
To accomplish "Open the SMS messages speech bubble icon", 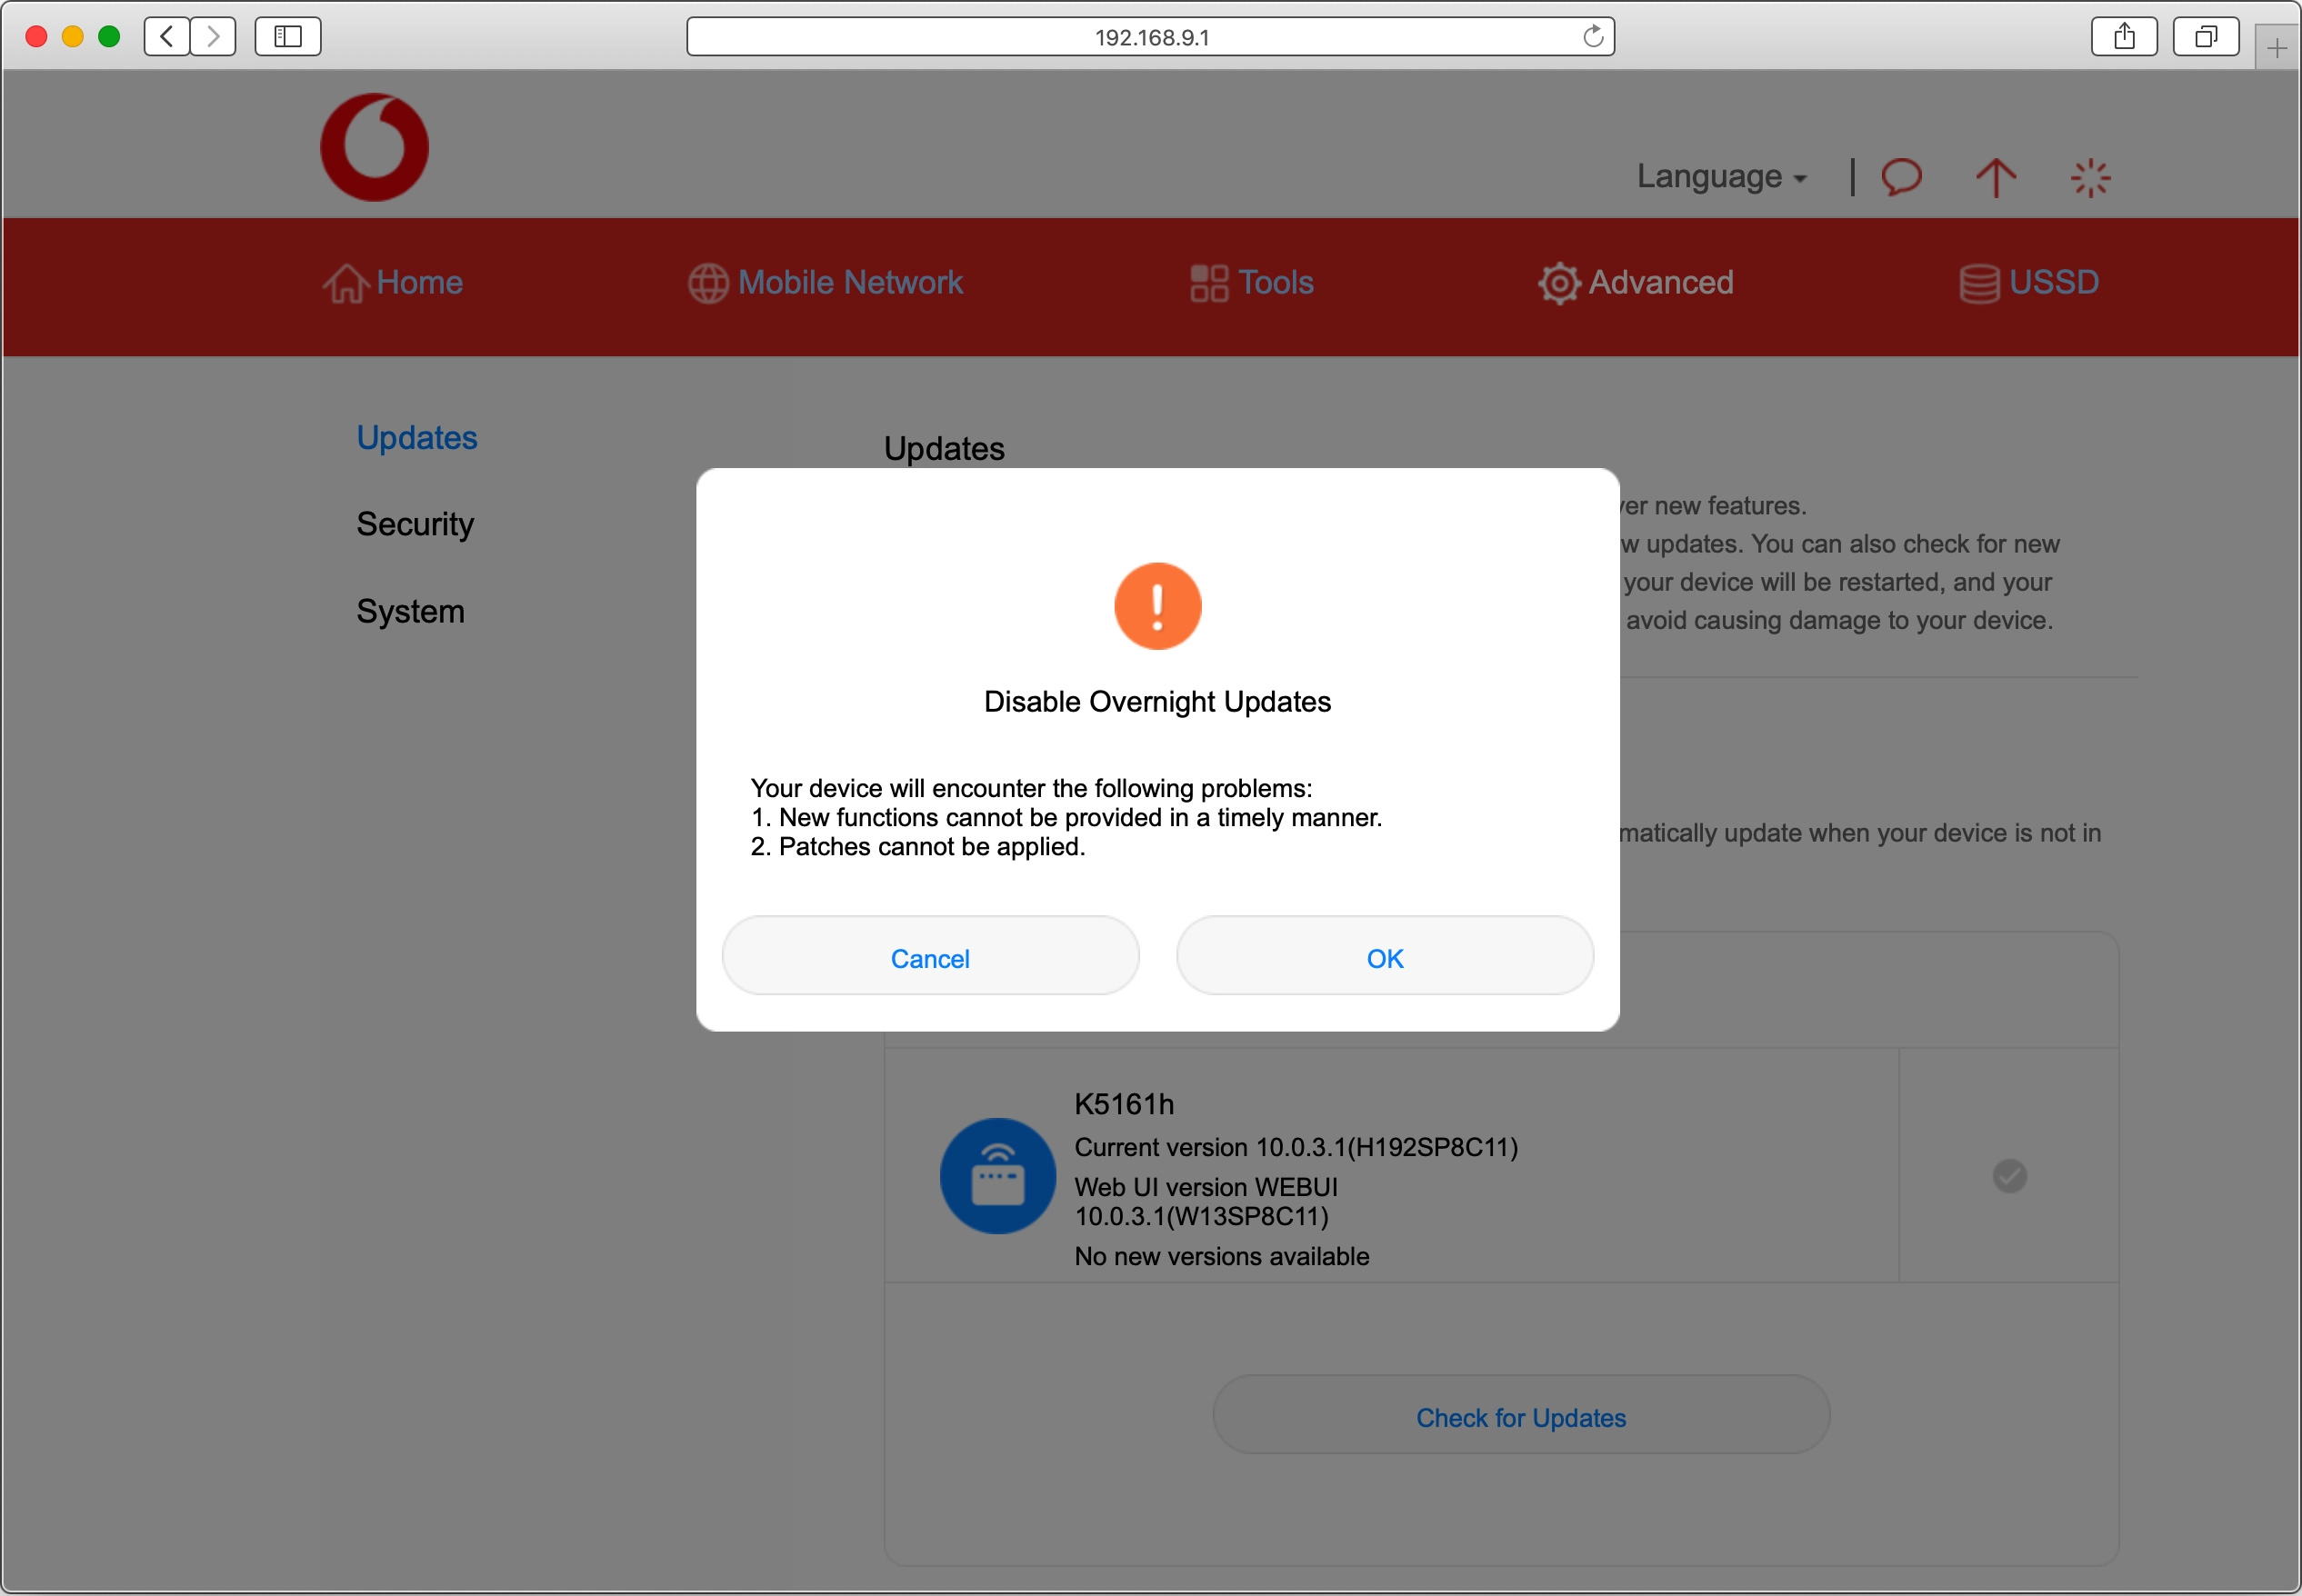I will [x=1900, y=177].
